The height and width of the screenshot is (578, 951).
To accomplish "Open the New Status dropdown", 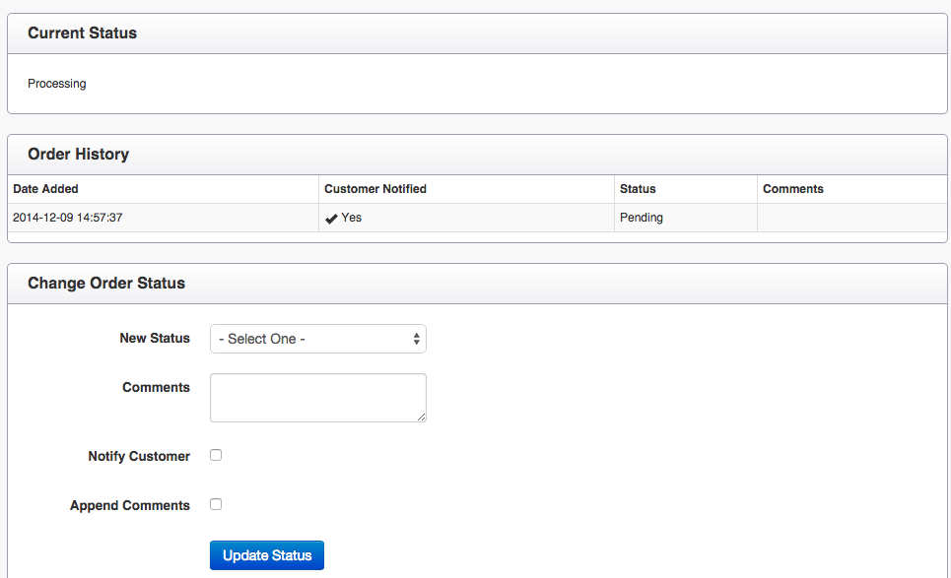I will coord(317,339).
